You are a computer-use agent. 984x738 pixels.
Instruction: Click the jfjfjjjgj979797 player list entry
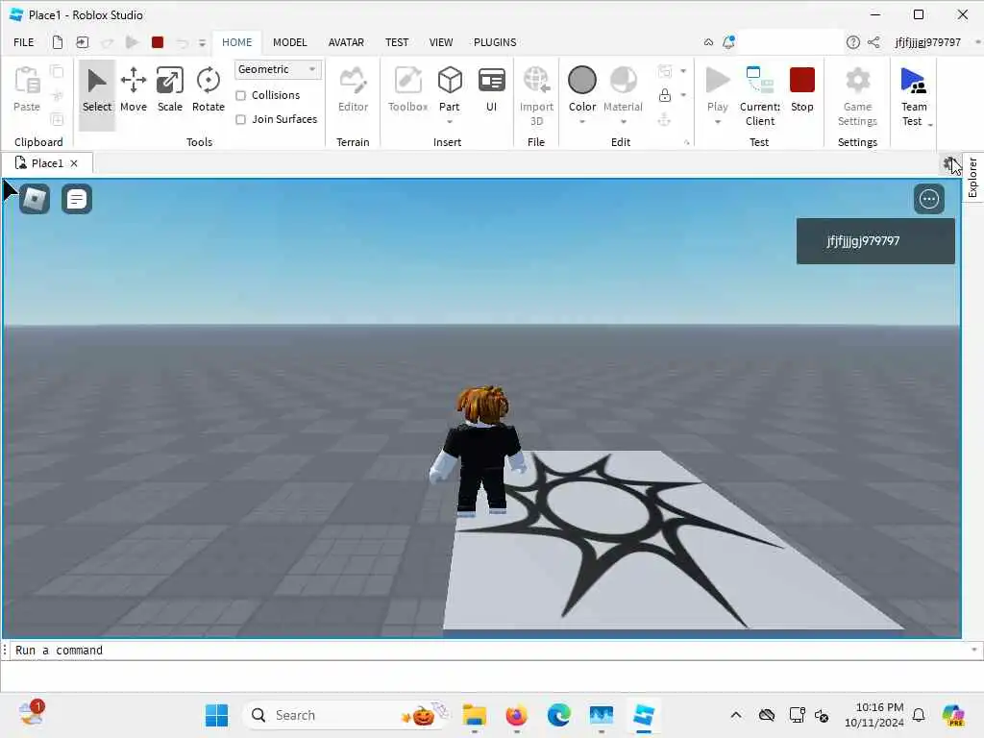pyautogui.click(x=875, y=241)
